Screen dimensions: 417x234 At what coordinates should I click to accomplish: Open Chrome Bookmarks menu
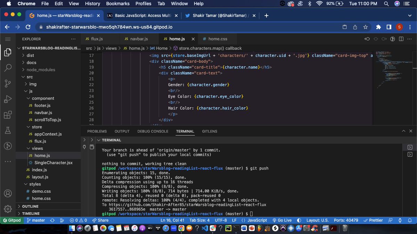pos(118,3)
